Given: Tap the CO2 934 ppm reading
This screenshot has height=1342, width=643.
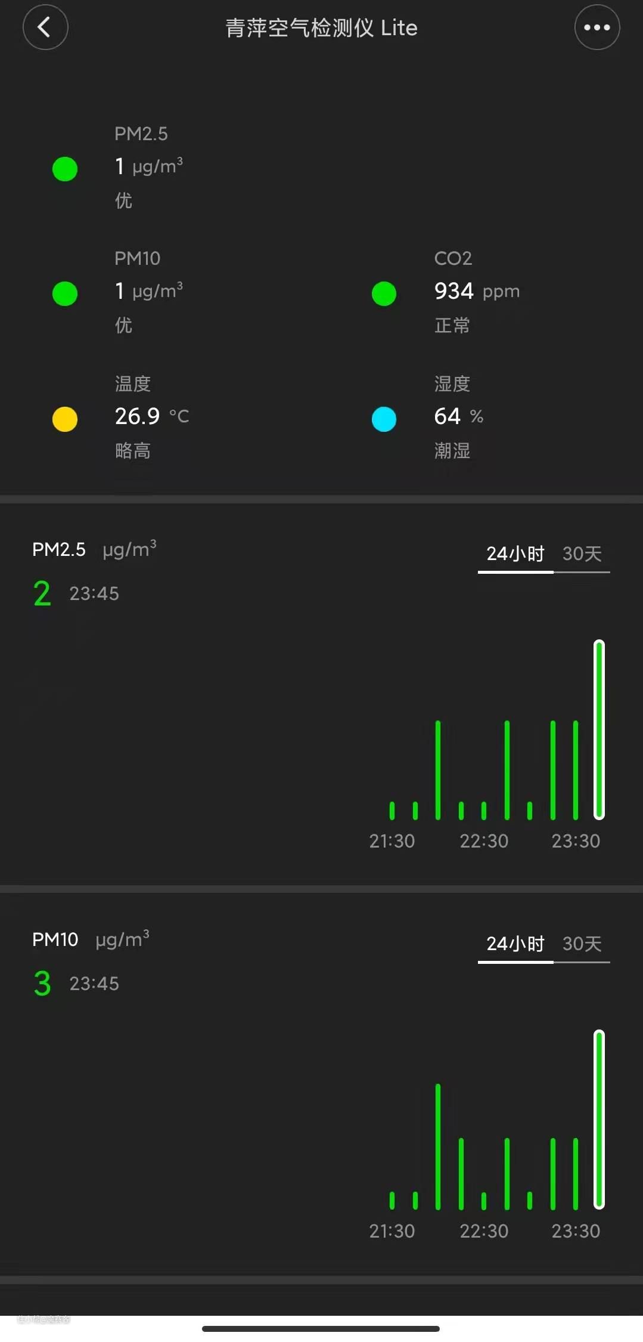Looking at the screenshot, I should tap(476, 291).
